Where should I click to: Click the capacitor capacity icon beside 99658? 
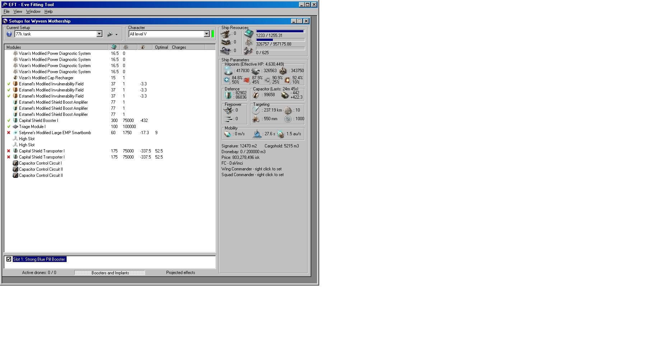pyautogui.click(x=256, y=95)
